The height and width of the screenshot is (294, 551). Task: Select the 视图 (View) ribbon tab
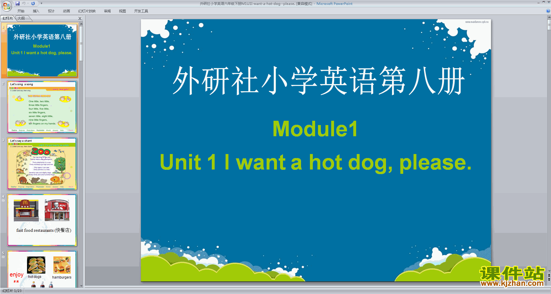click(122, 11)
